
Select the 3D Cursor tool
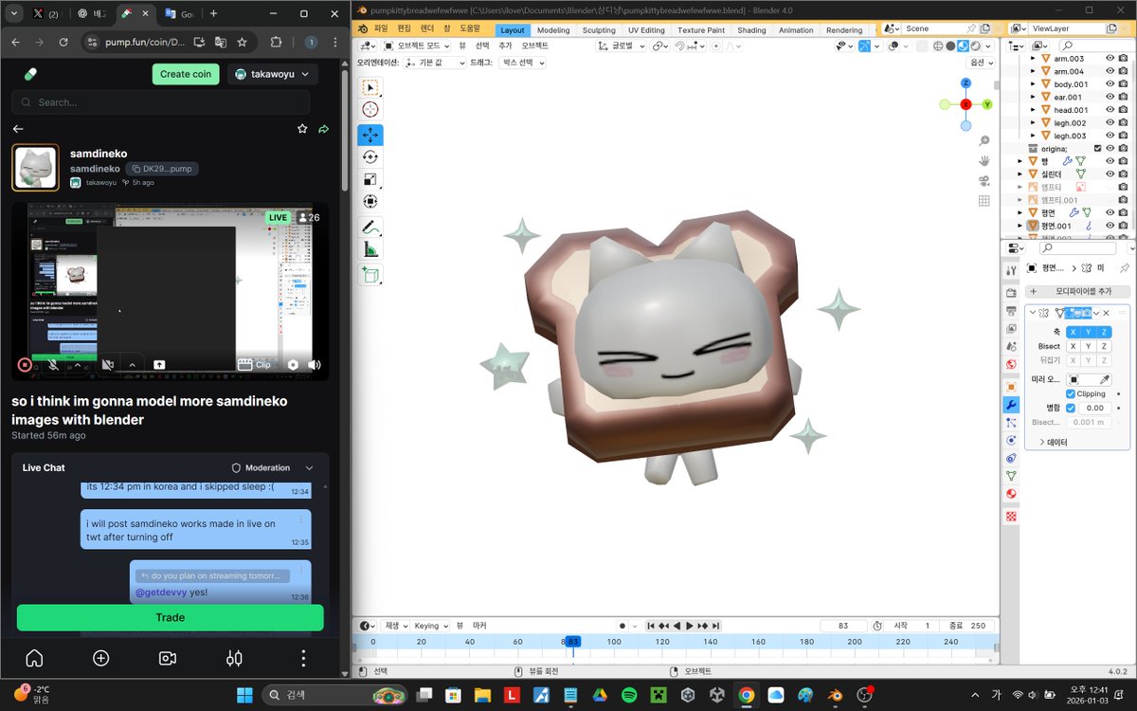tap(370, 109)
